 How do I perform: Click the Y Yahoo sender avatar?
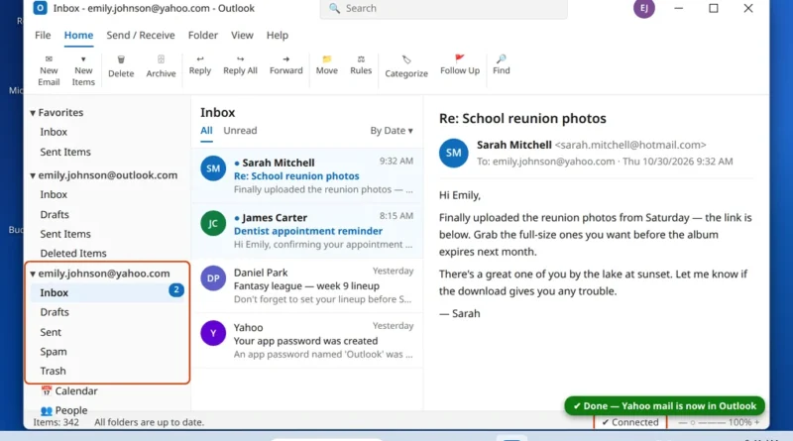[x=213, y=333]
